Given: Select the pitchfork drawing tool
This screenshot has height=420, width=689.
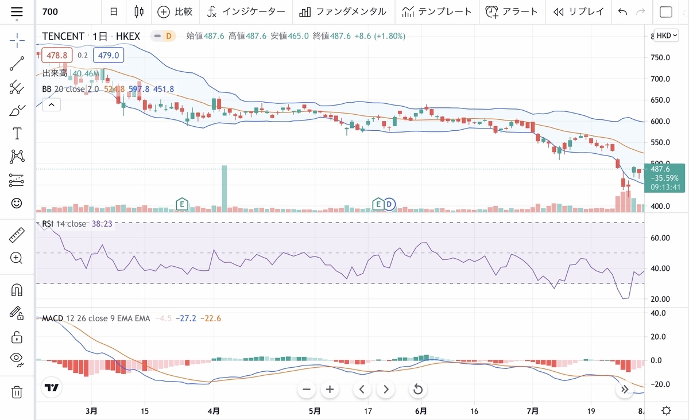Looking at the screenshot, I should [17, 87].
